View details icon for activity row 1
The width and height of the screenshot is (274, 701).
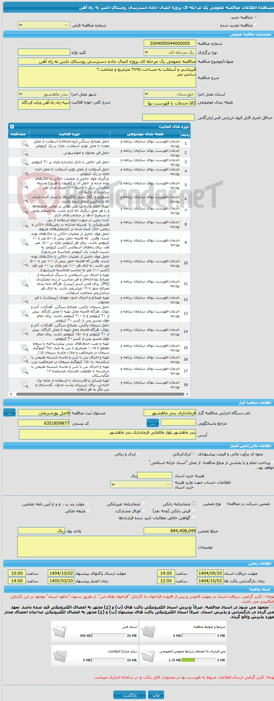coord(24,143)
